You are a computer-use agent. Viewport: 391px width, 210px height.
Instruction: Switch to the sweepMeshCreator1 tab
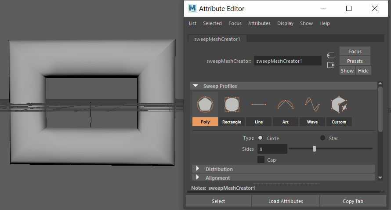(x=217, y=39)
